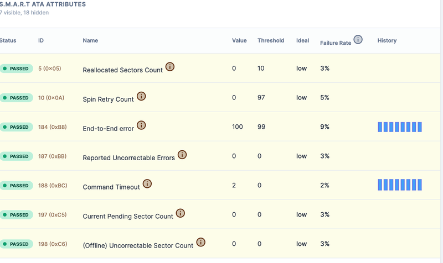The image size is (443, 263).
Task: Click the '(Offline) Uncorrectable Sector Count' name
Action: [x=138, y=245]
